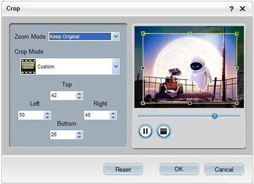This screenshot has width=254, height=184.
Task: Click the Reset button
Action: pos(123,169)
